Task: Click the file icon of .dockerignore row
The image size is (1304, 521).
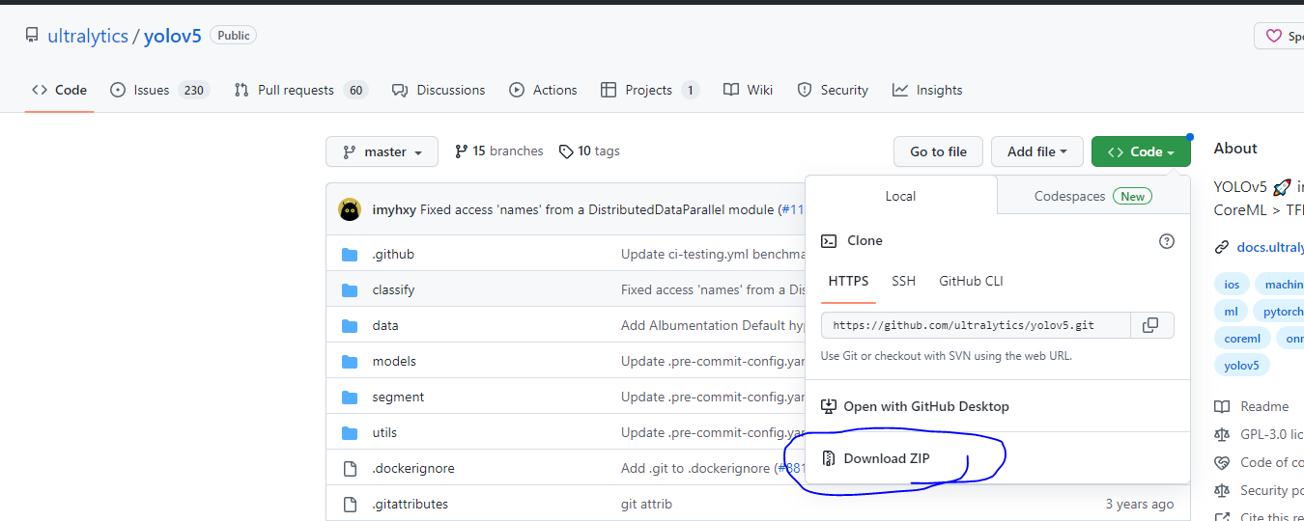Action: 350,468
